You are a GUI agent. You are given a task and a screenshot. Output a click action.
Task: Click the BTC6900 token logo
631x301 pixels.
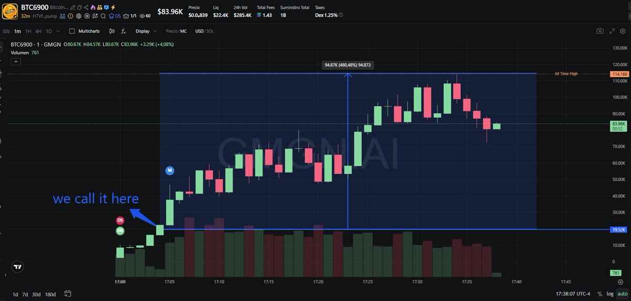click(x=10, y=12)
